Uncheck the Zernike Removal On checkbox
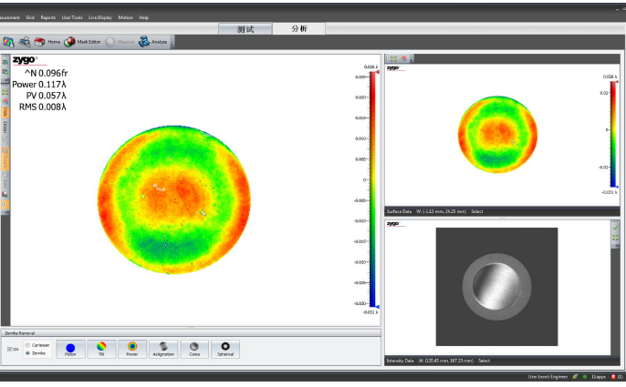This screenshot has height=387, width=626. click(10, 350)
